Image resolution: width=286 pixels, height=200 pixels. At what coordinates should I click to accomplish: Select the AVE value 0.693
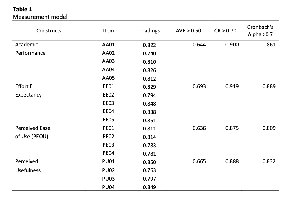(199, 86)
